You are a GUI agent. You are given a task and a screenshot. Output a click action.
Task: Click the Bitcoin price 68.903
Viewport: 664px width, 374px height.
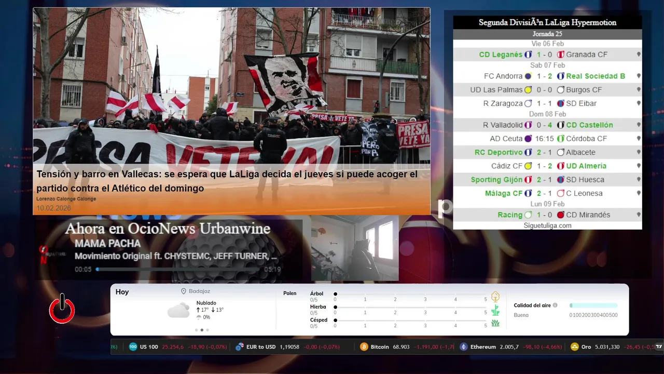[401, 346]
